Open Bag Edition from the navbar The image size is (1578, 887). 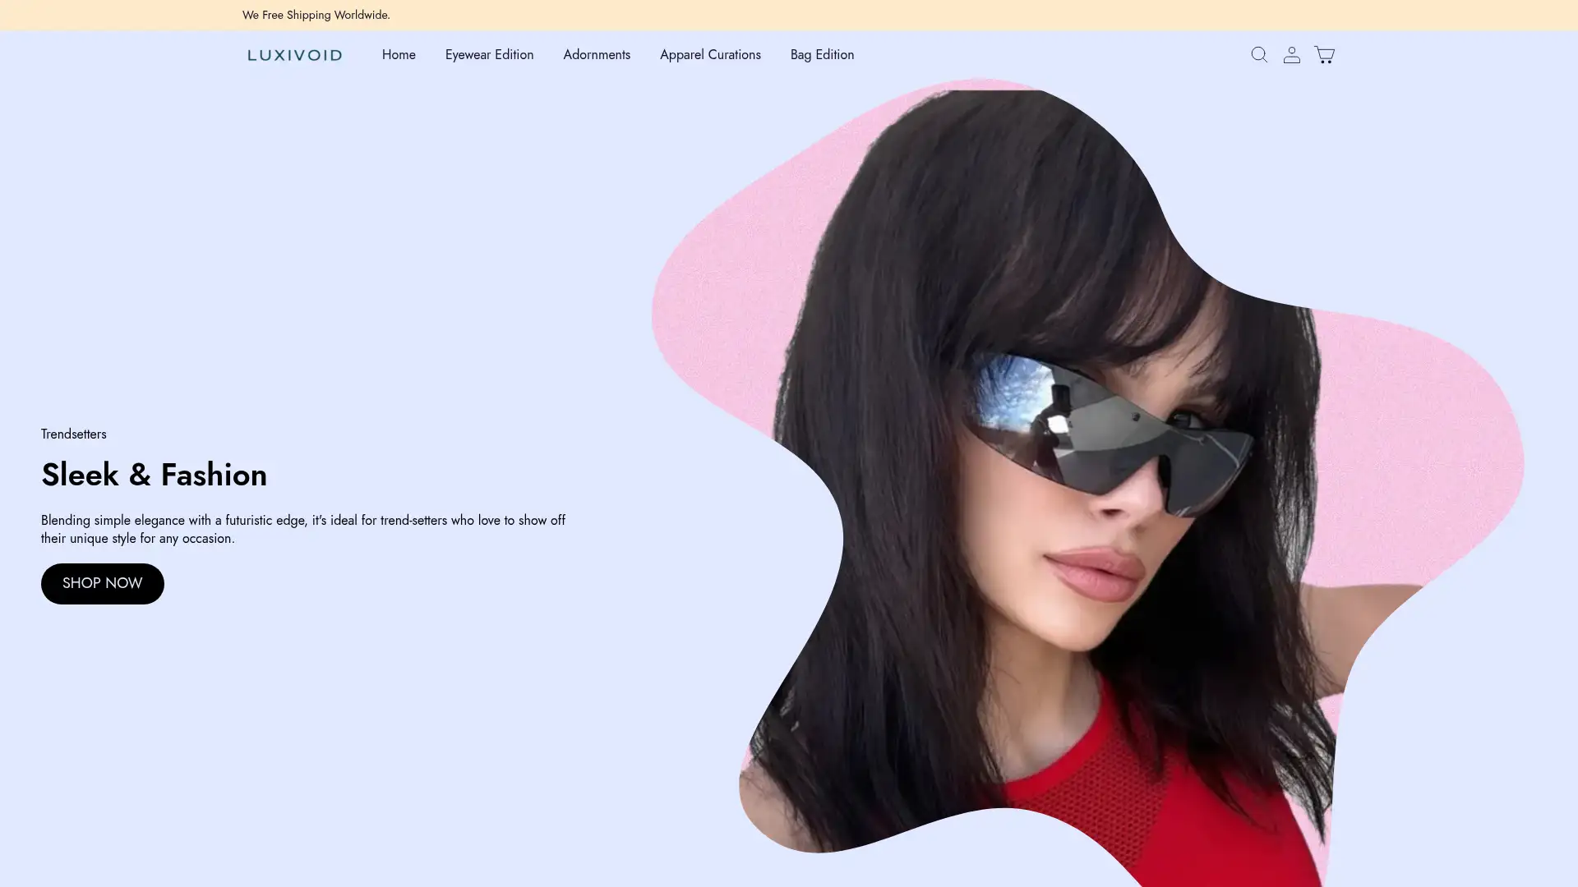click(822, 54)
